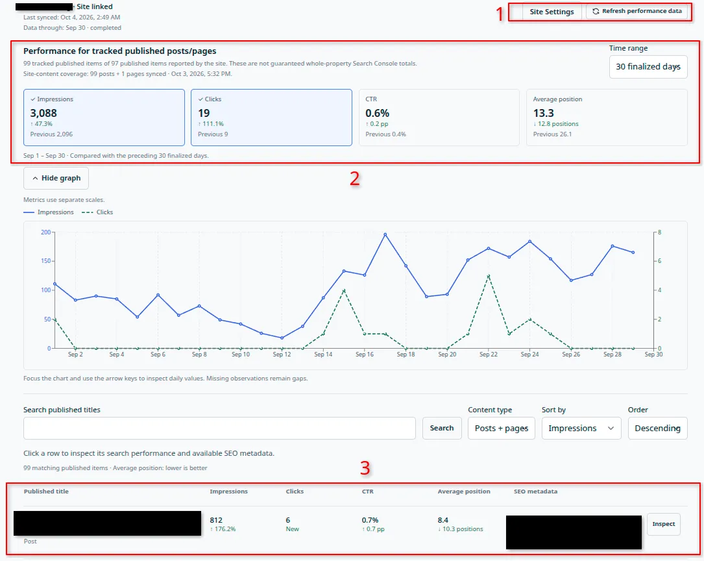
Task: Collapse the chart with Hide graph
Action: tap(56, 179)
